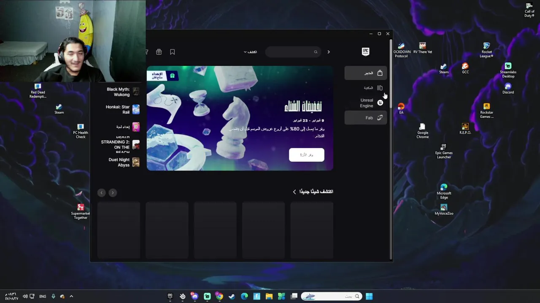Click the Black Myth: Wukong thumbnail

coord(136,91)
